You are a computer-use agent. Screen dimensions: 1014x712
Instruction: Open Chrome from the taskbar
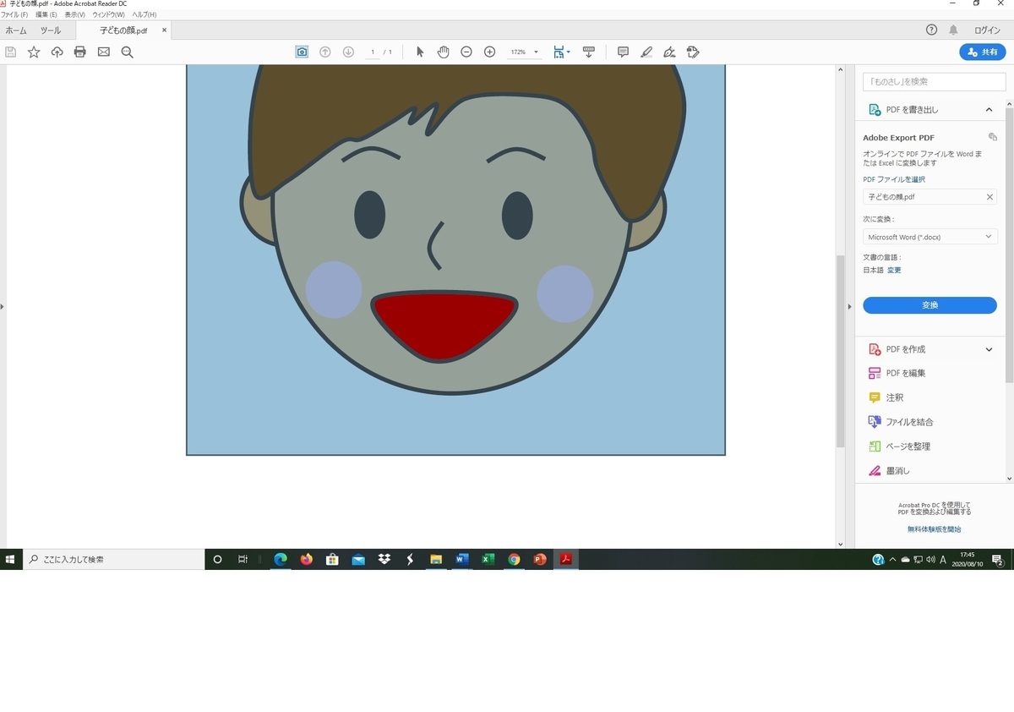(x=514, y=559)
